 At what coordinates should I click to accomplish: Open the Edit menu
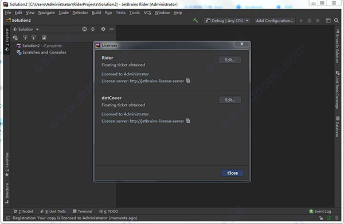[x=18, y=13]
